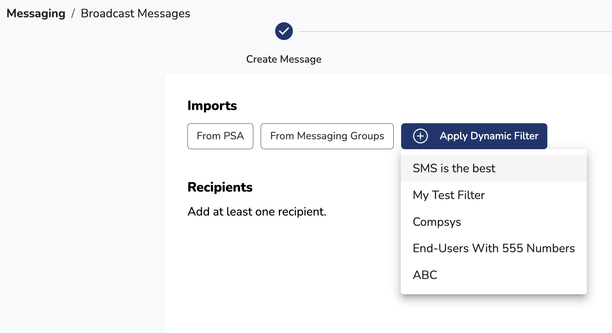
Task: Open the Broadcast Messages breadcrumb
Action: point(135,14)
